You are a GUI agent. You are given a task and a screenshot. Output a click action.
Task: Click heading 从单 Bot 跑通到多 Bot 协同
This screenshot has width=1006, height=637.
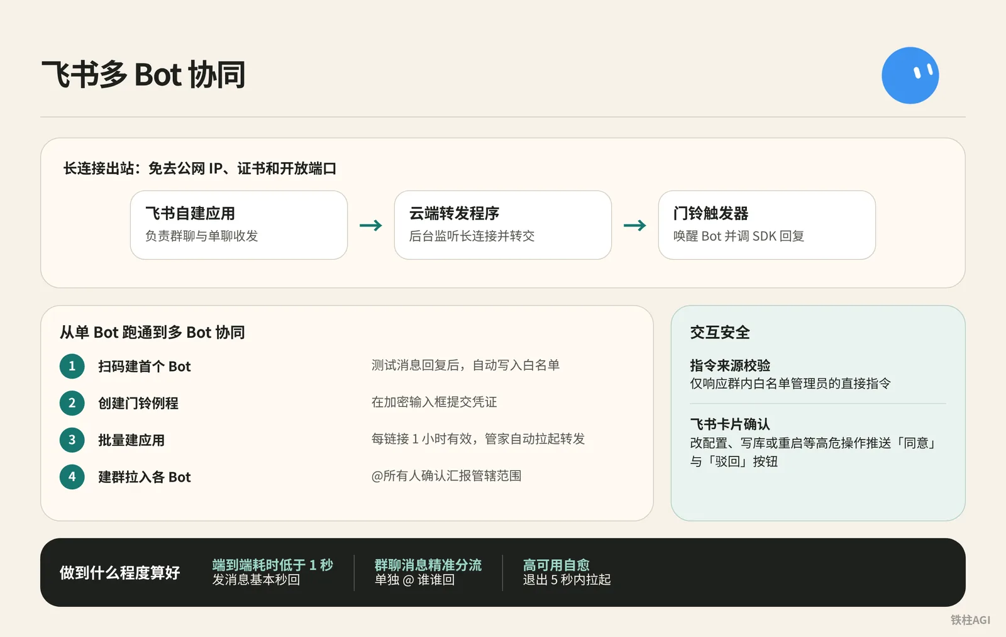(153, 332)
